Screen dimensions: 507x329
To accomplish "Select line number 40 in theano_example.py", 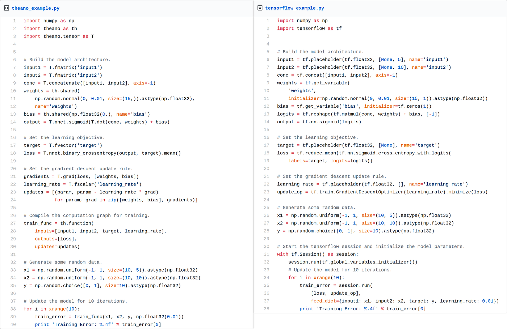I will click(13, 324).
